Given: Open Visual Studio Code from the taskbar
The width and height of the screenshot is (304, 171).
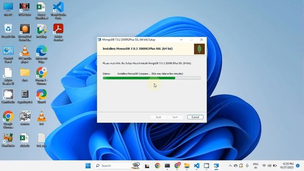Looking at the screenshot, I should click(197, 166).
